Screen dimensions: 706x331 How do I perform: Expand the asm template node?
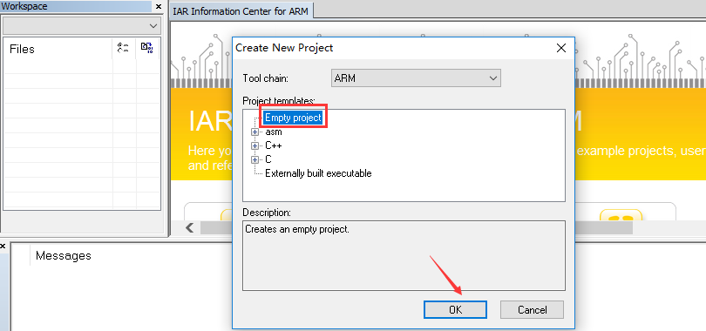pos(255,132)
